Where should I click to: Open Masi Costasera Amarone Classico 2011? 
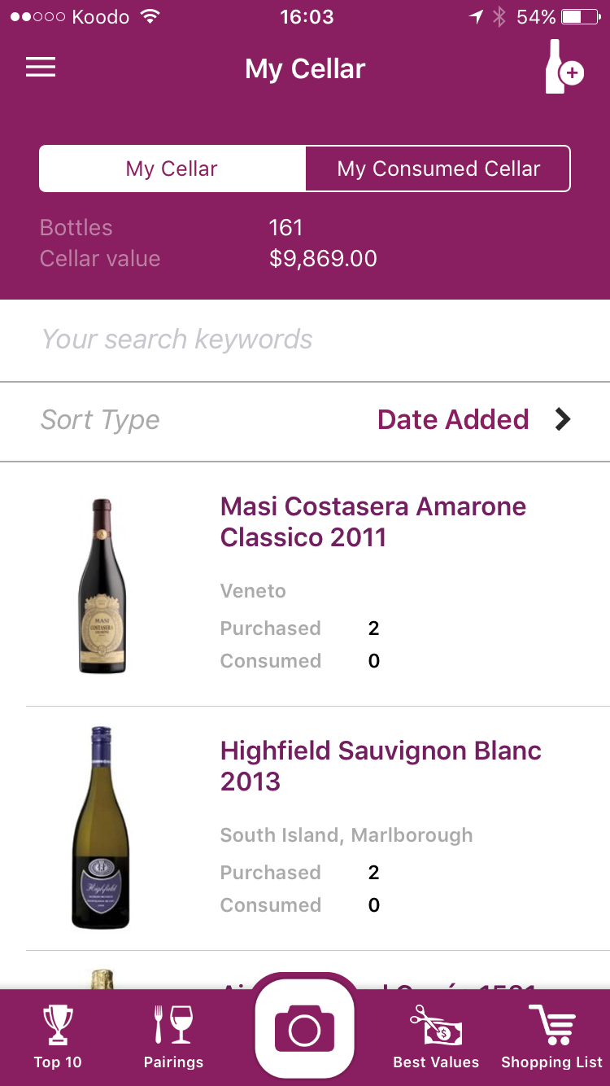pyautogui.click(x=373, y=522)
